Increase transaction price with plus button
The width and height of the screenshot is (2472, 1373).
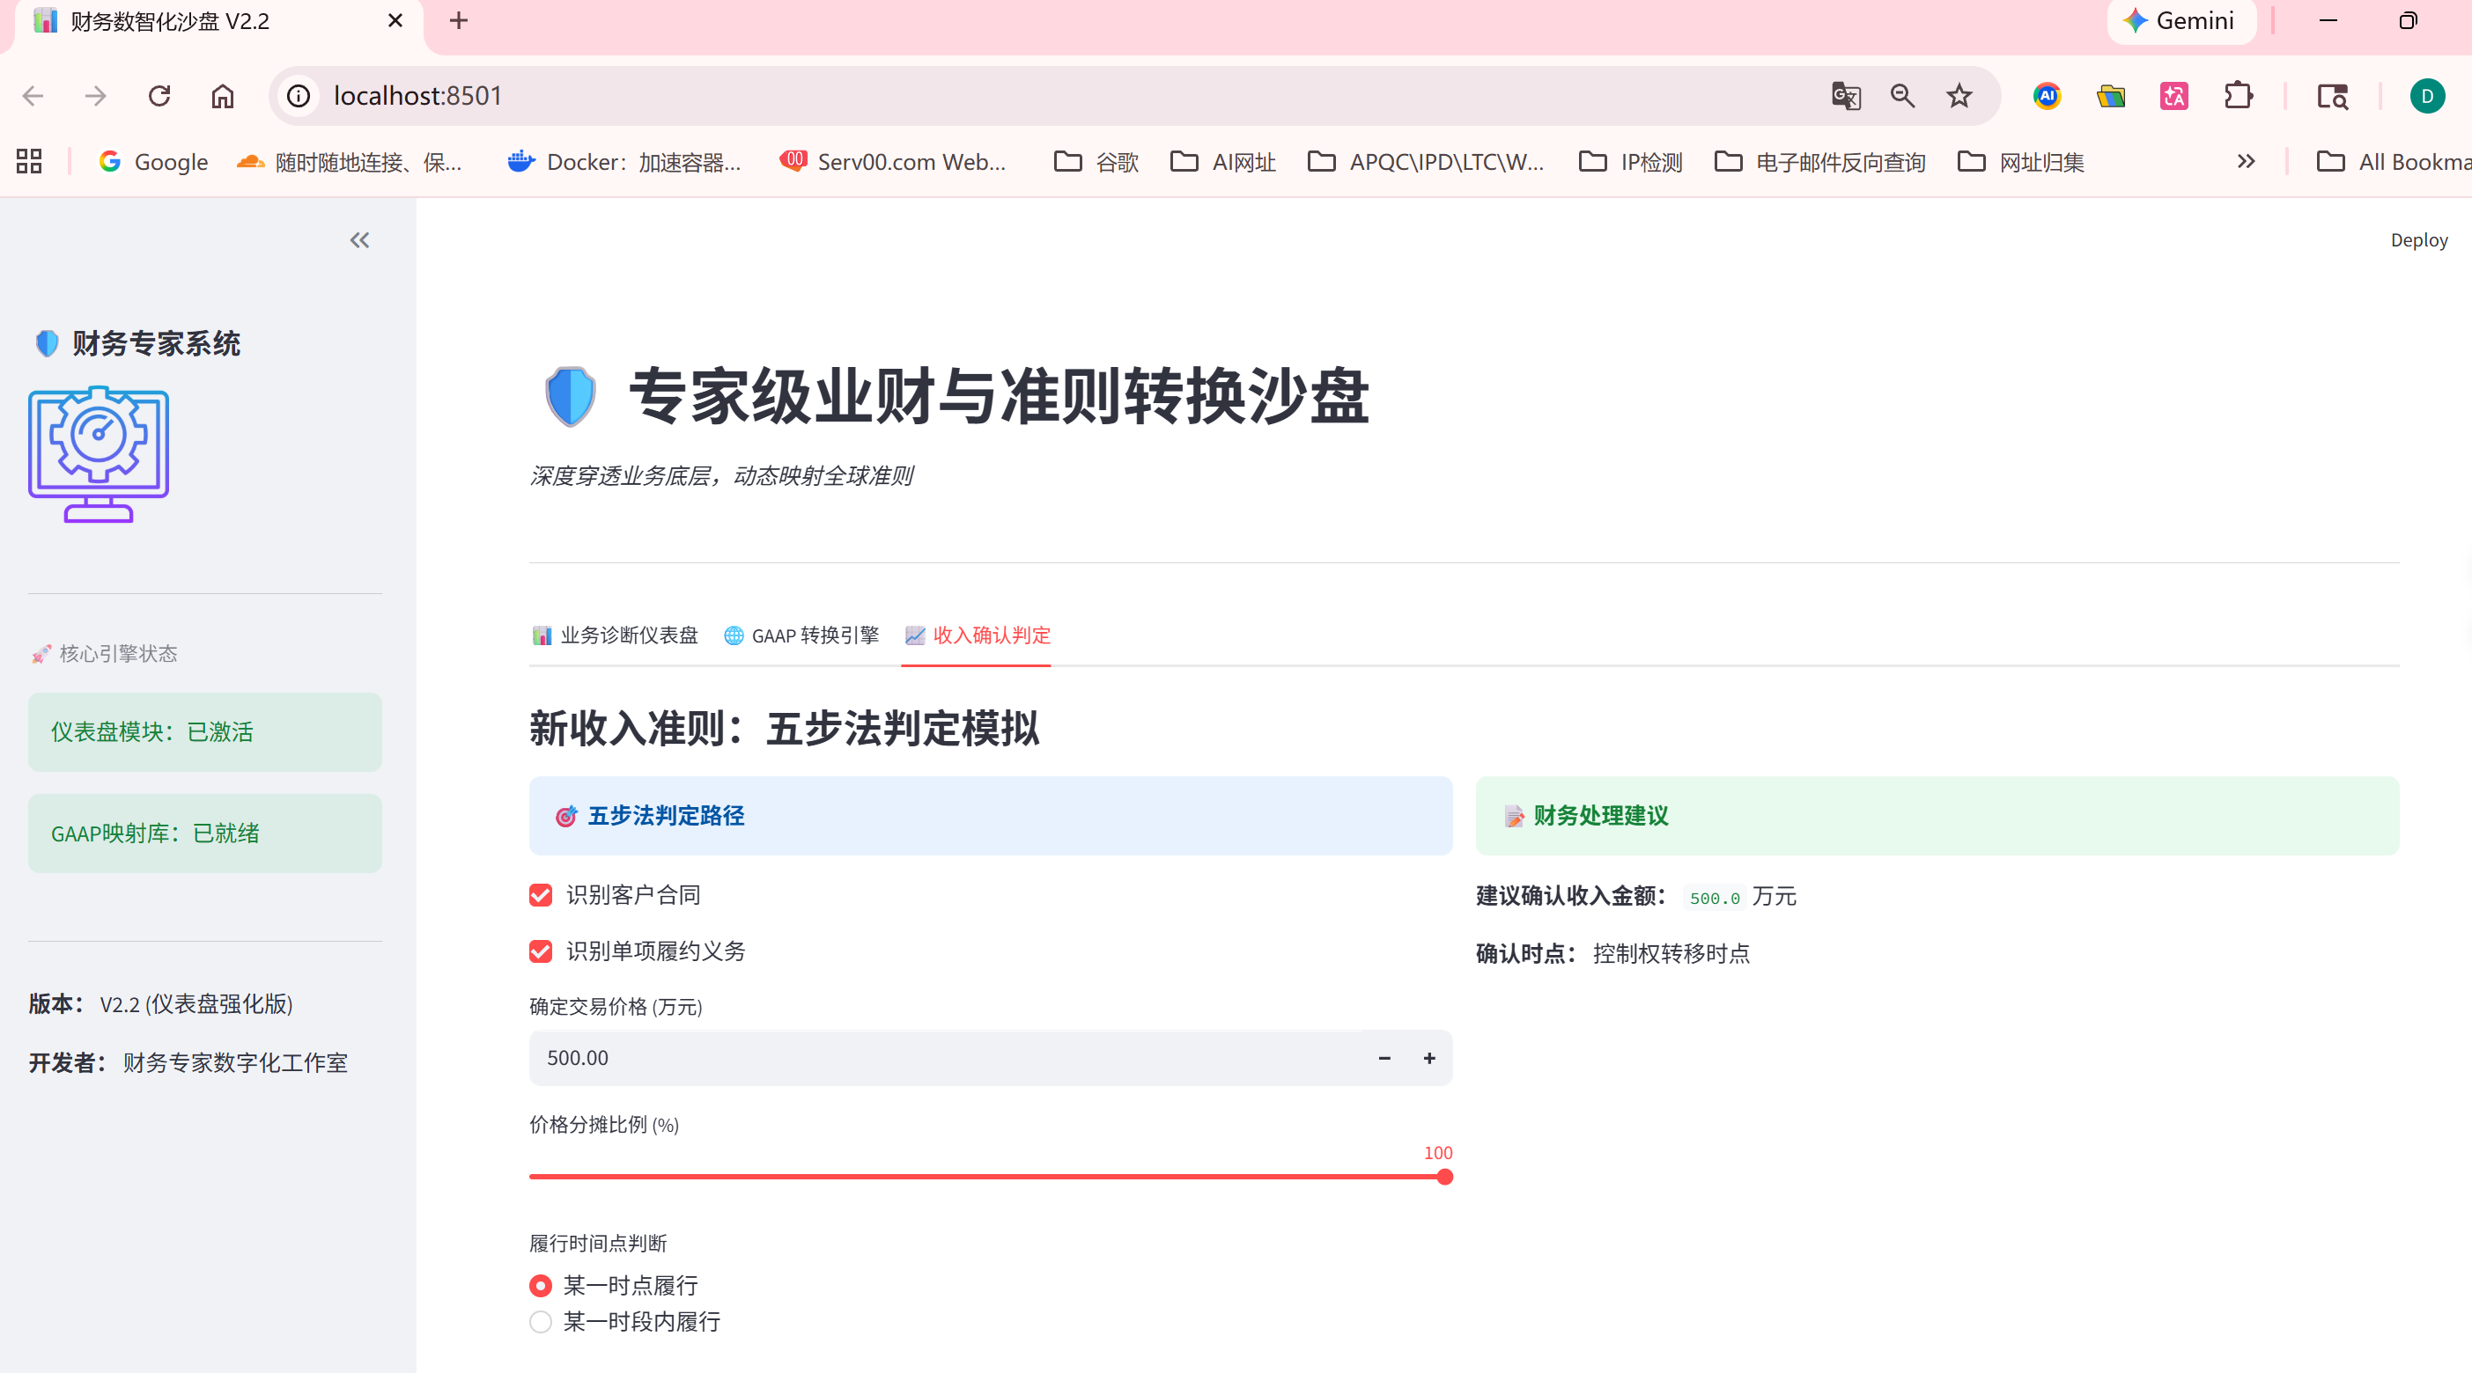1429,1058
